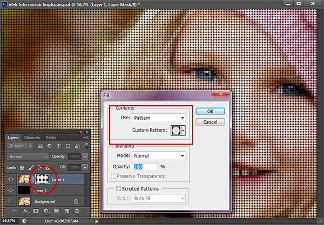Image resolution: width=324 pixels, height=225 pixels.
Task: Create new fill or adjustment layer
Action: [x=46, y=211]
